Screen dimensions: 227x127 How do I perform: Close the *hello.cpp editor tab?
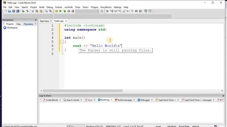pyautogui.click(x=66, y=21)
